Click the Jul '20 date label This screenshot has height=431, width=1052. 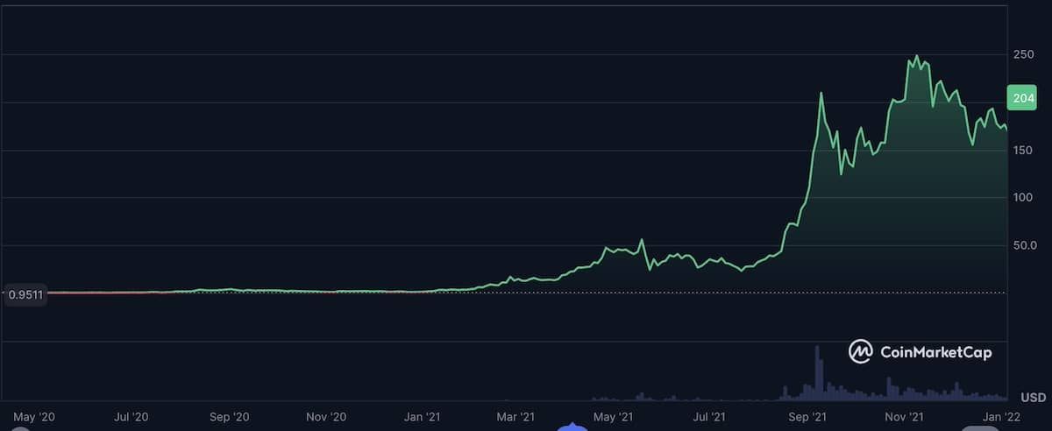point(132,417)
